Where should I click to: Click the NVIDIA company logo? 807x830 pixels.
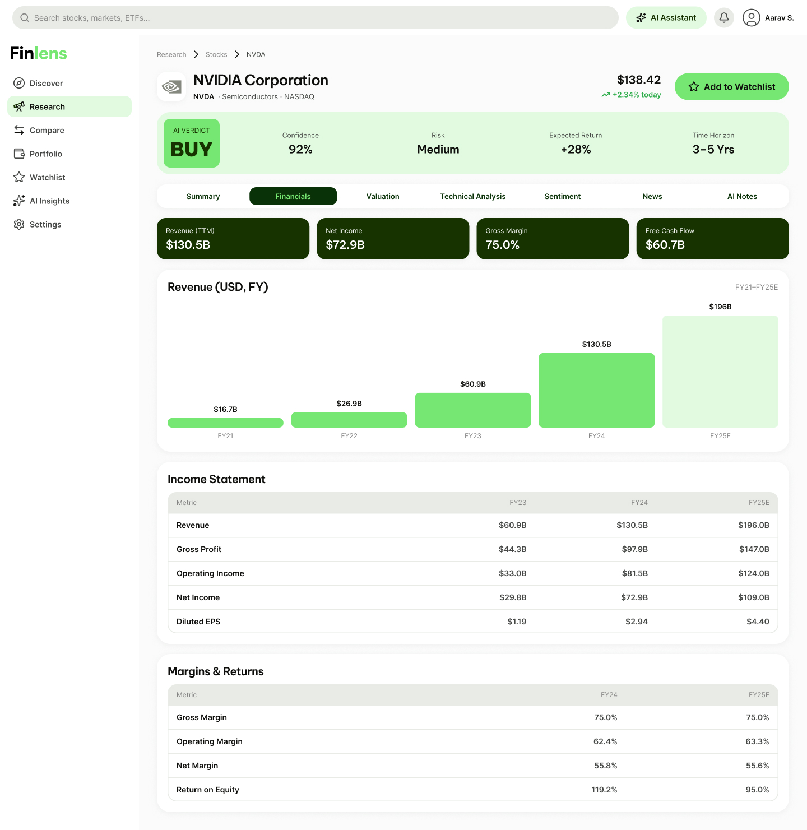pos(171,87)
